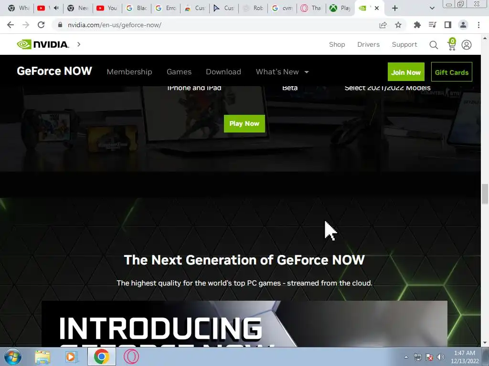Switch to the Google 'Blac' tab
This screenshot has width=489, height=366.
click(136, 8)
